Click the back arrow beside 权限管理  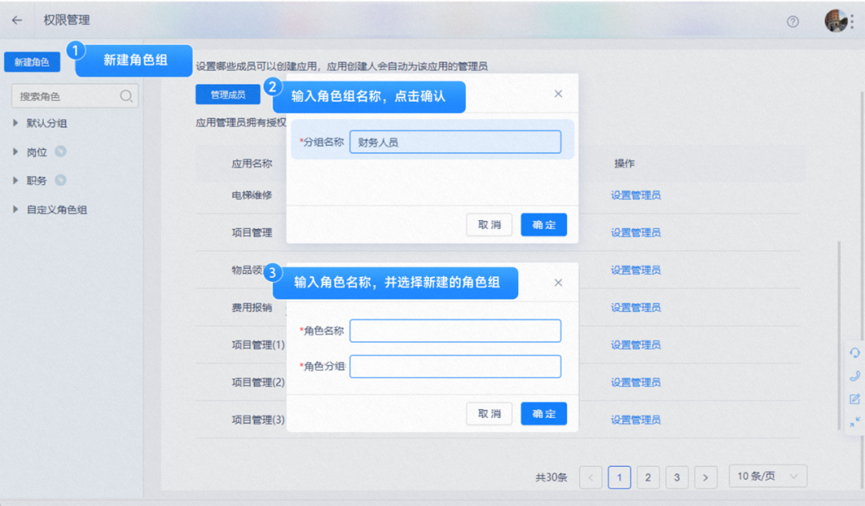click(18, 22)
